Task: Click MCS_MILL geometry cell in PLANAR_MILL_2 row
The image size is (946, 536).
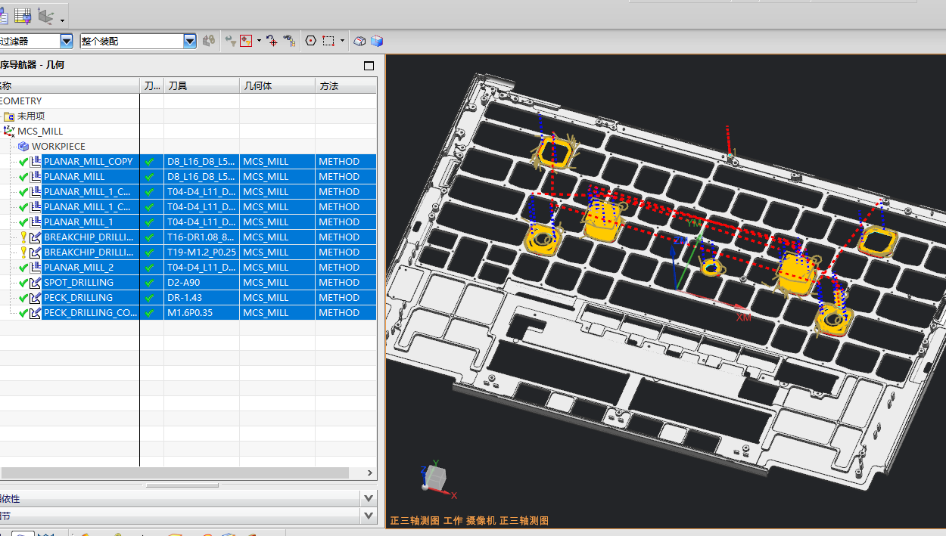Action: click(278, 268)
